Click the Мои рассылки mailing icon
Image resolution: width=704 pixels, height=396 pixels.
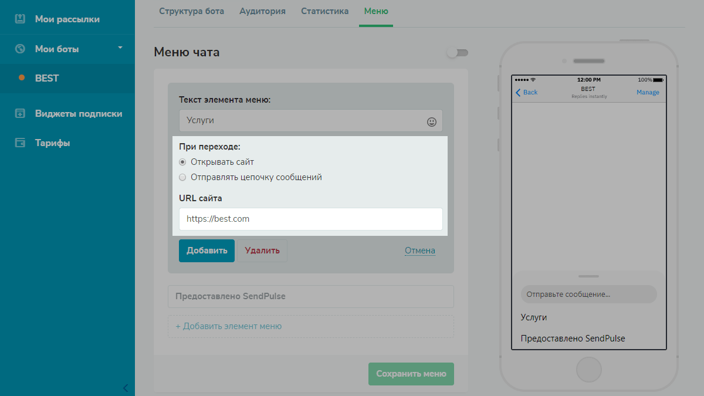pyautogui.click(x=20, y=19)
